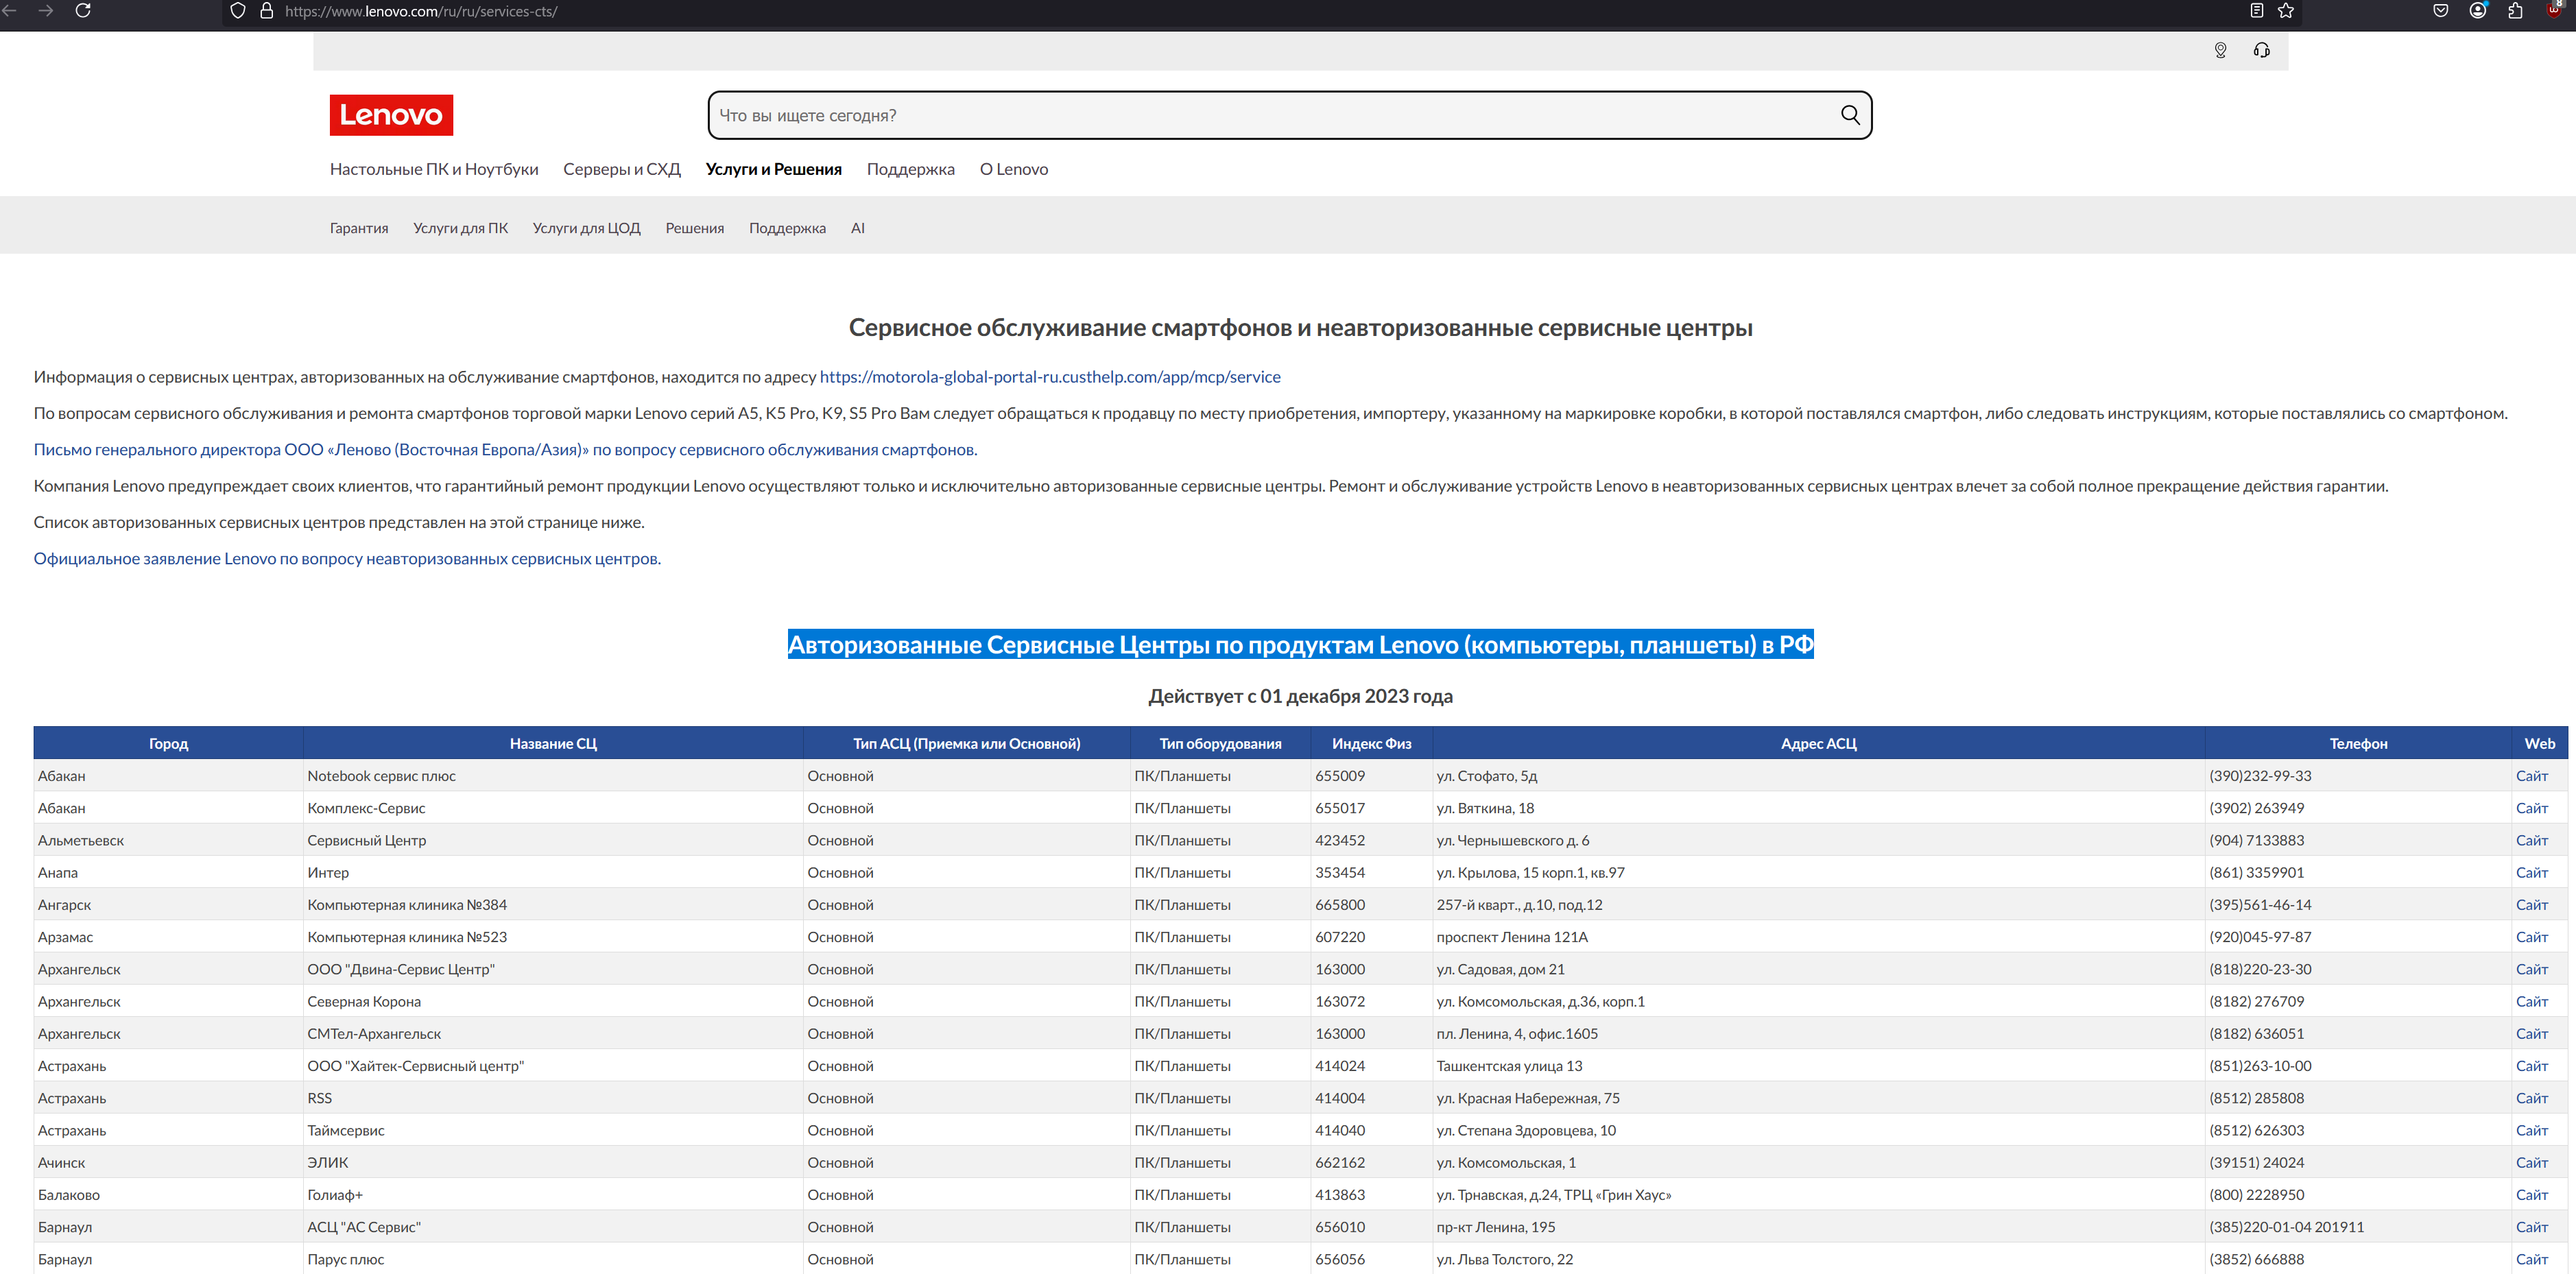
Task: Open tracking protection shield icon
Action: point(238,11)
